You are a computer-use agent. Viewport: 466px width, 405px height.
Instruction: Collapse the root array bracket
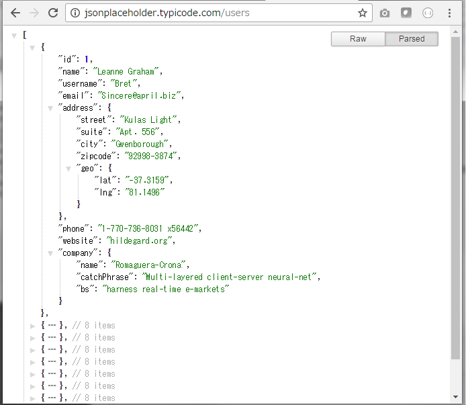coord(14,36)
